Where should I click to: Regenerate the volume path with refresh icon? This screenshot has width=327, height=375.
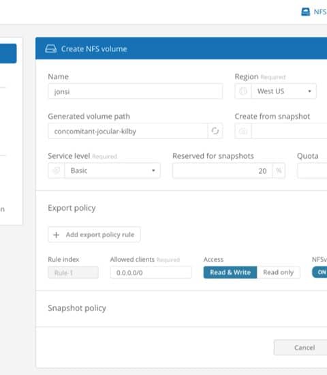[x=215, y=131]
